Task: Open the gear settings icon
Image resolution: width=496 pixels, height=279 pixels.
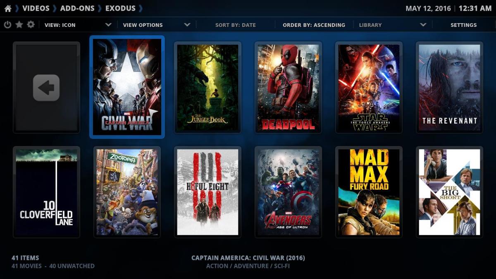Action: tap(31, 25)
